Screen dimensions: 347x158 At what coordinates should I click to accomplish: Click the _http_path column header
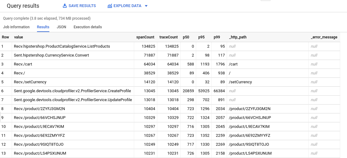238,37
